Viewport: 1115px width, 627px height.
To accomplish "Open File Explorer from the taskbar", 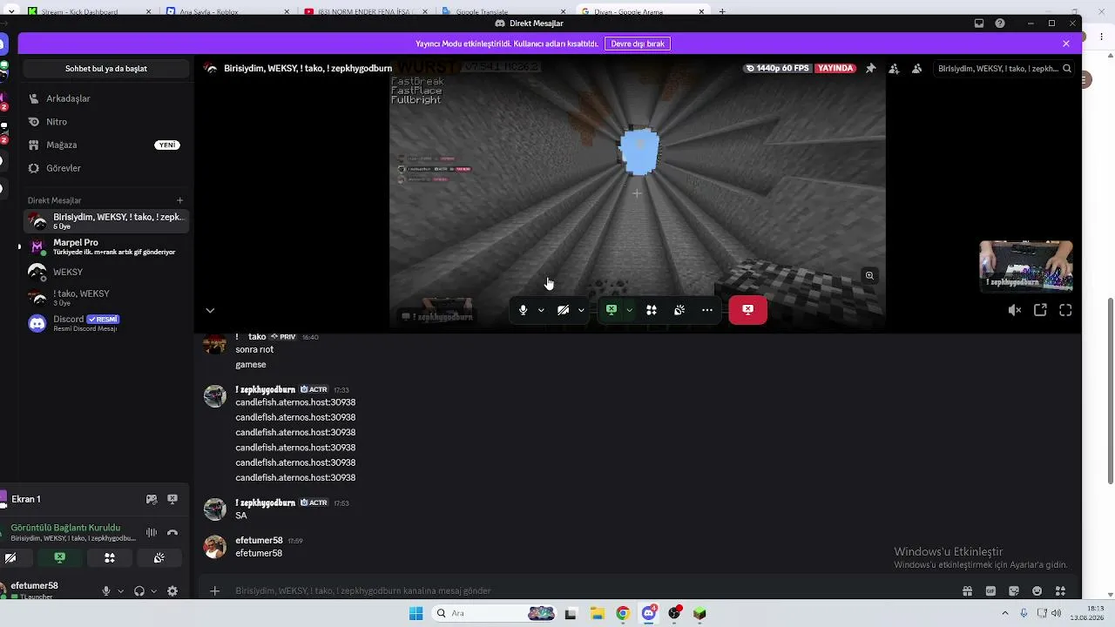I will coord(597,613).
